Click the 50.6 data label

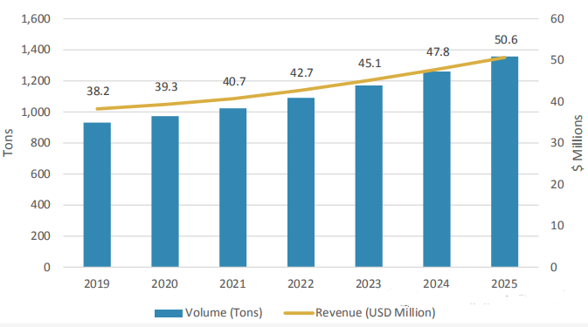tap(506, 39)
